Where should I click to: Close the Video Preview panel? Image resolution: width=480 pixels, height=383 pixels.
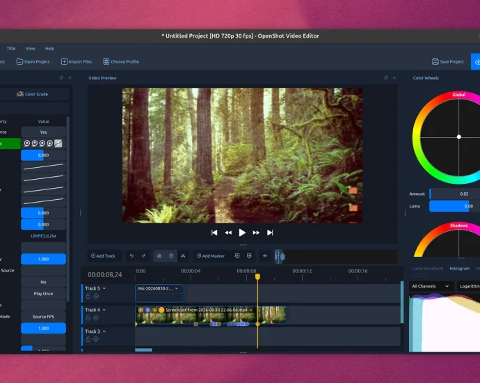coord(394,78)
